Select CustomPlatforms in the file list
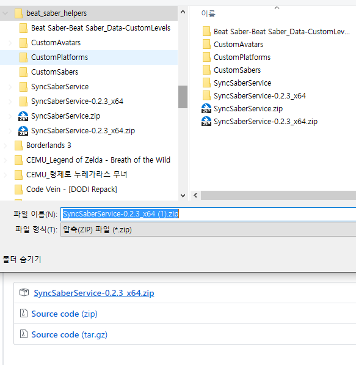Viewport: 356px width, 365px height. click(x=242, y=57)
